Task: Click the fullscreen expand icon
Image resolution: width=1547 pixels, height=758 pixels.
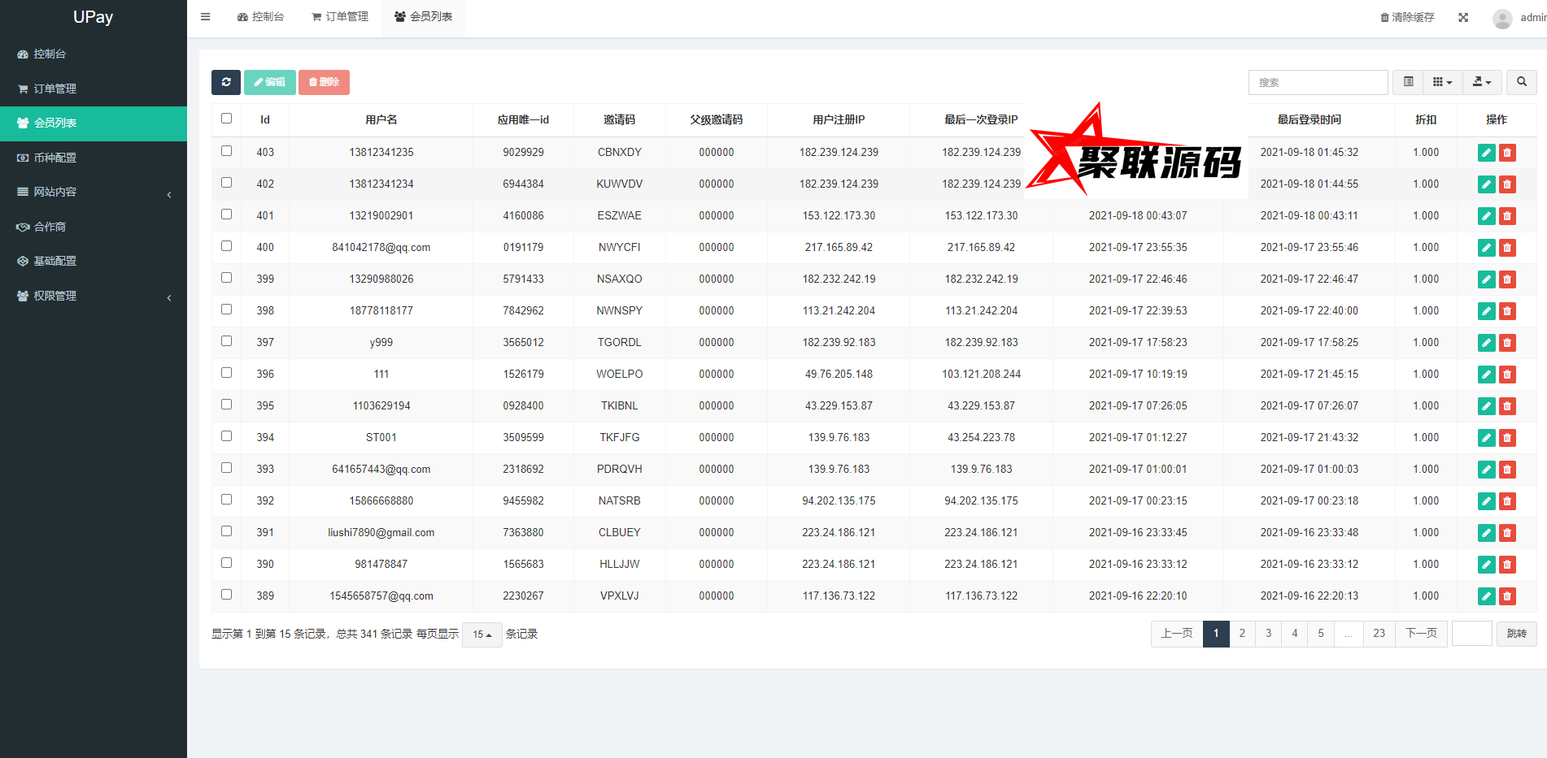Action: click(1463, 17)
